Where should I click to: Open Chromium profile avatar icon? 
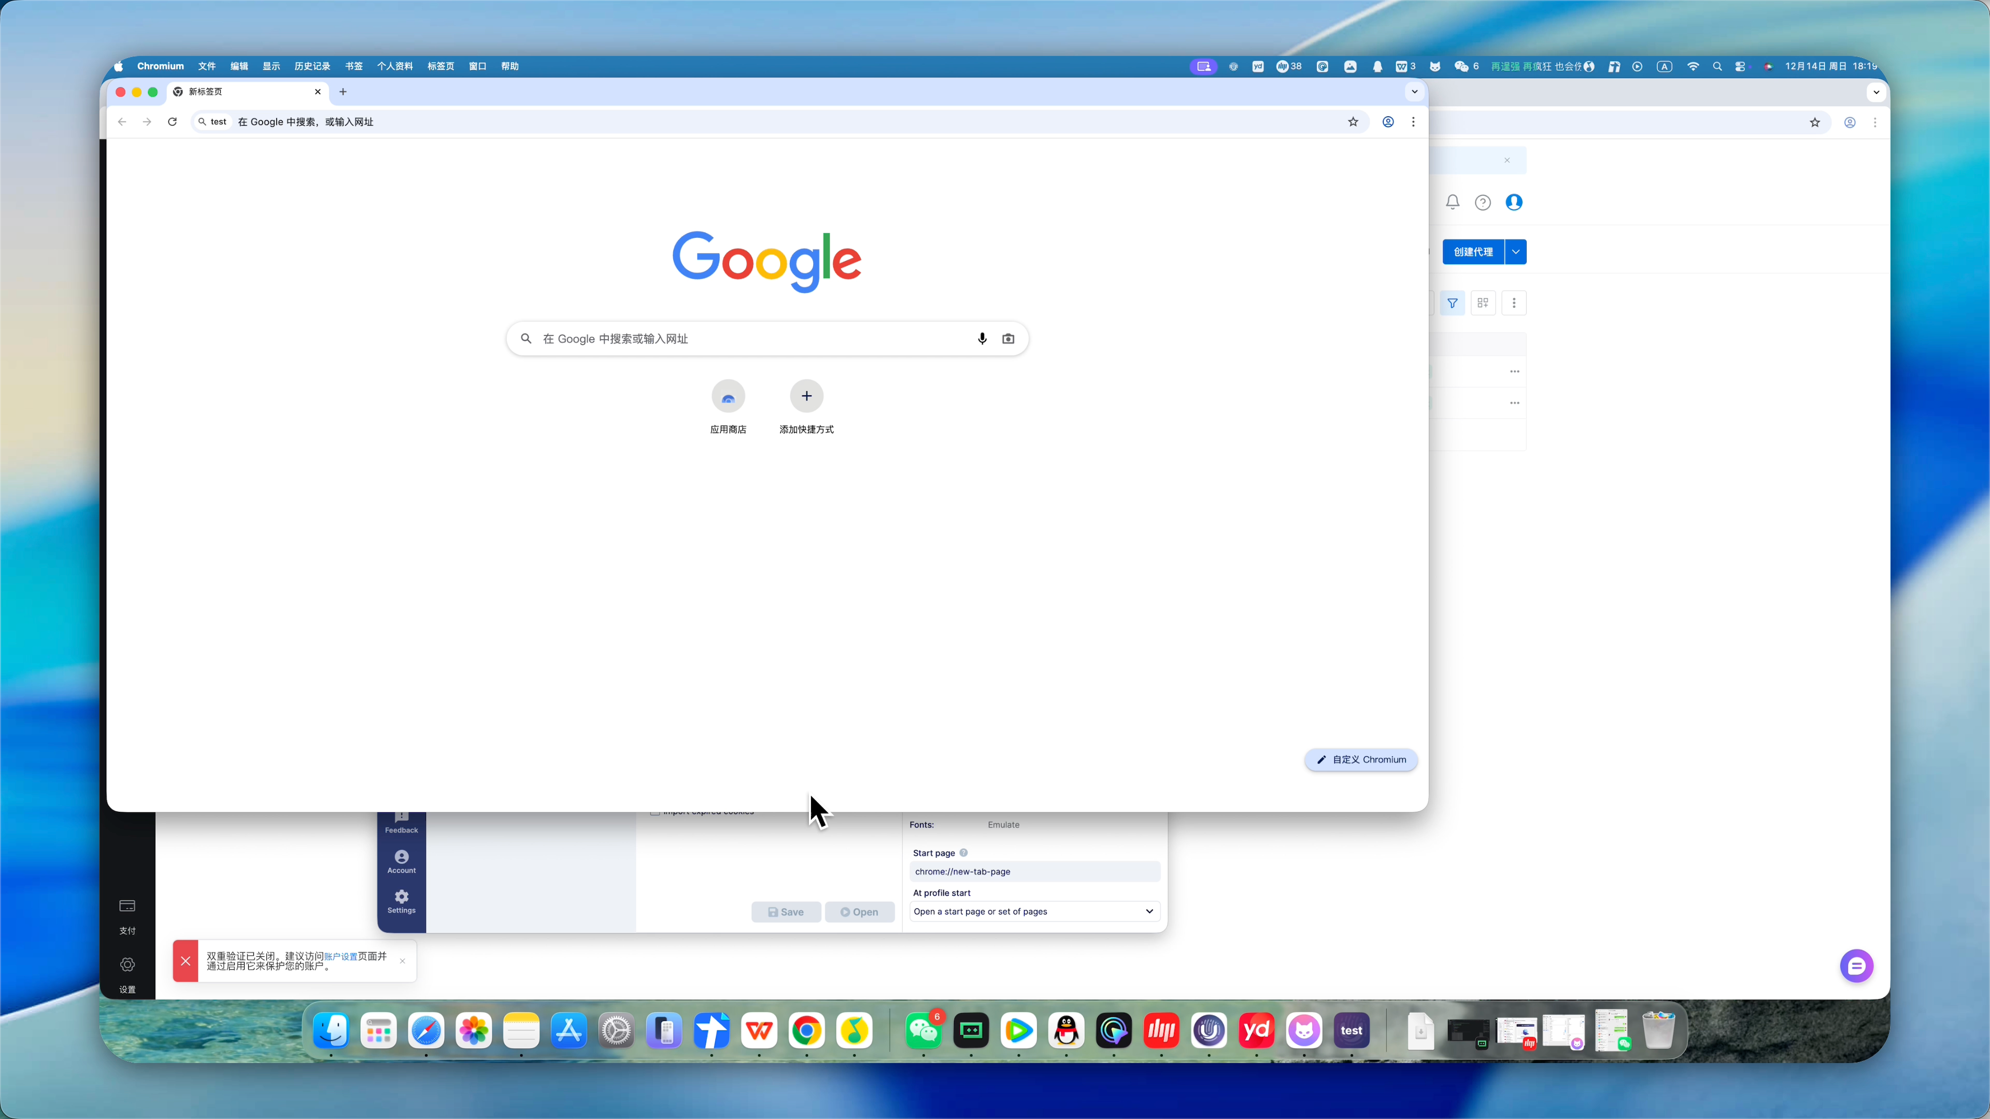[1388, 122]
